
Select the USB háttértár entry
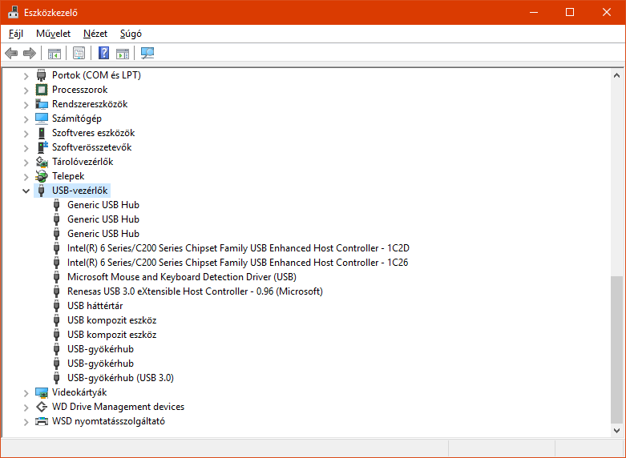tap(95, 306)
